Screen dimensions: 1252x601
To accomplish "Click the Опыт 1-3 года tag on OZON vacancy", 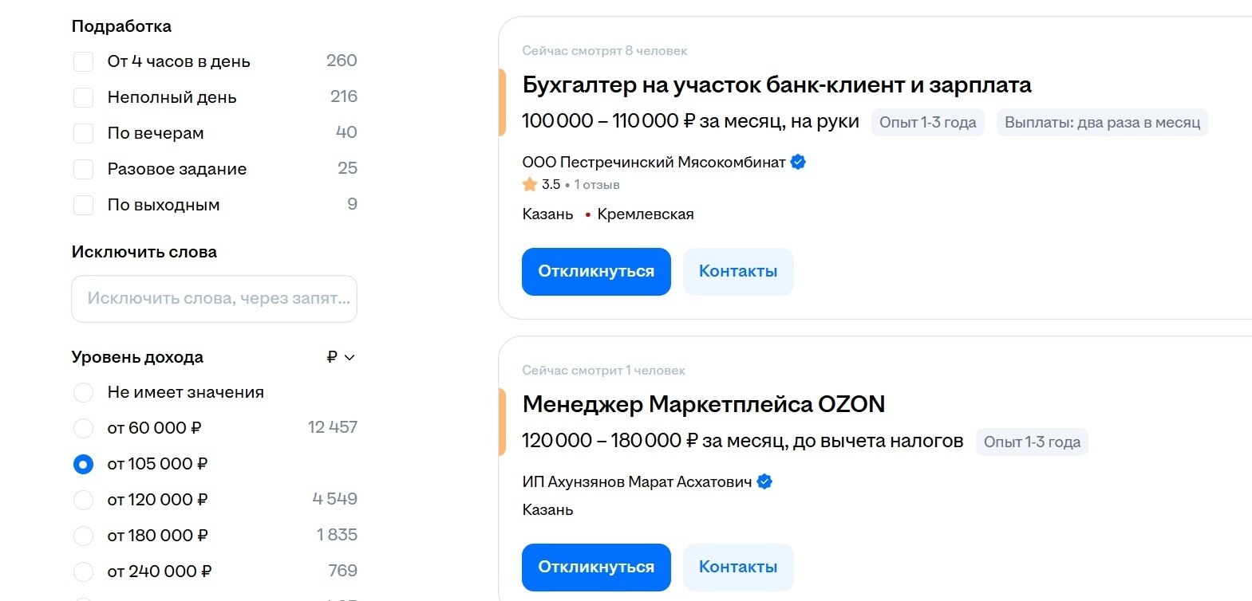I will [1031, 442].
